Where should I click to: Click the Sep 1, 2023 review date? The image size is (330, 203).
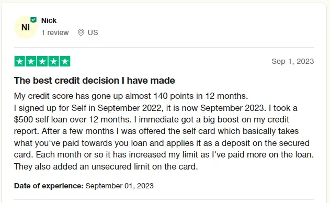tap(293, 61)
